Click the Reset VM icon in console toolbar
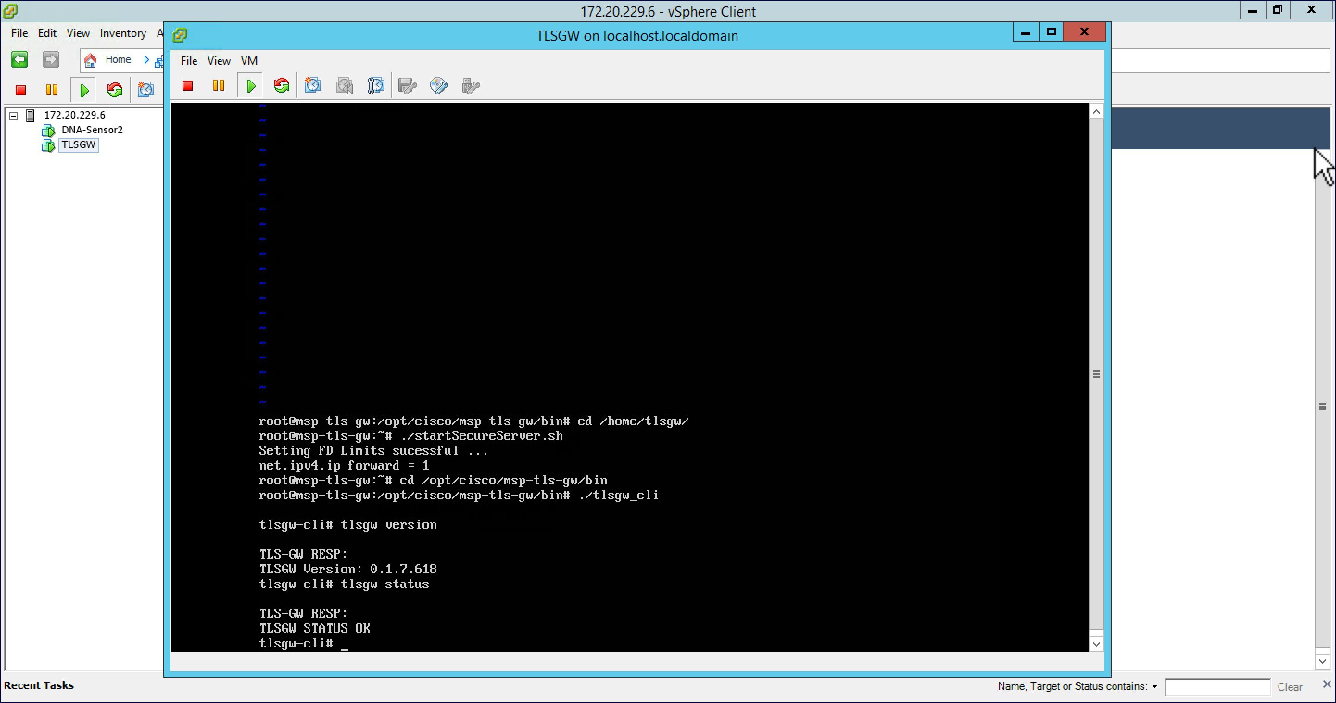1336x703 pixels. point(282,86)
